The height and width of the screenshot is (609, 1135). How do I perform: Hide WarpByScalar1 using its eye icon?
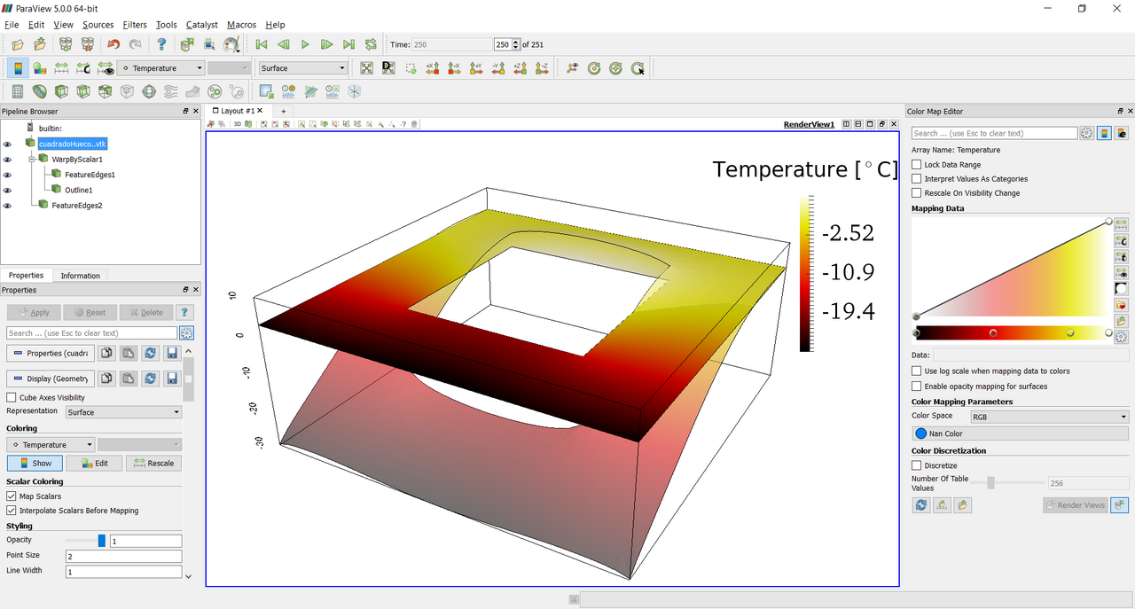pyautogui.click(x=8, y=160)
